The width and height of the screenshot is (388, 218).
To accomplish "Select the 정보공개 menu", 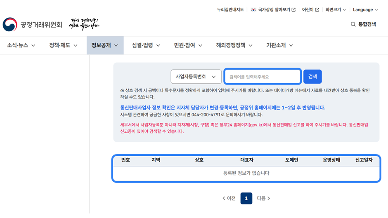I will tap(105, 45).
